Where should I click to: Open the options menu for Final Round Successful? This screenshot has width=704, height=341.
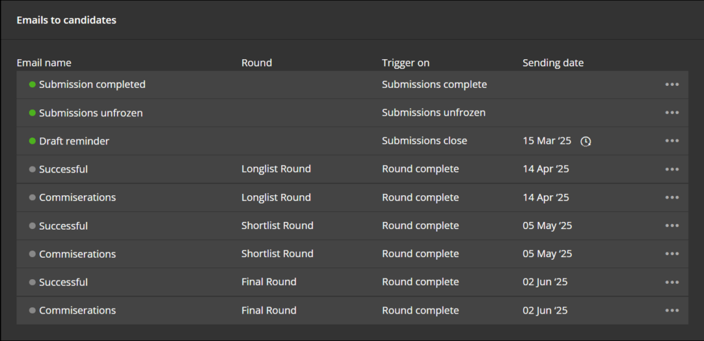tap(672, 283)
